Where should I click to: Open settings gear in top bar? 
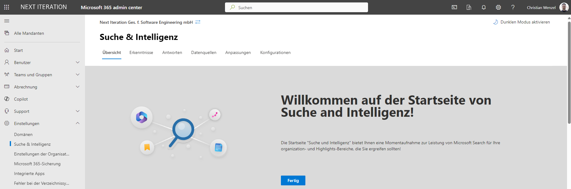(x=498, y=7)
